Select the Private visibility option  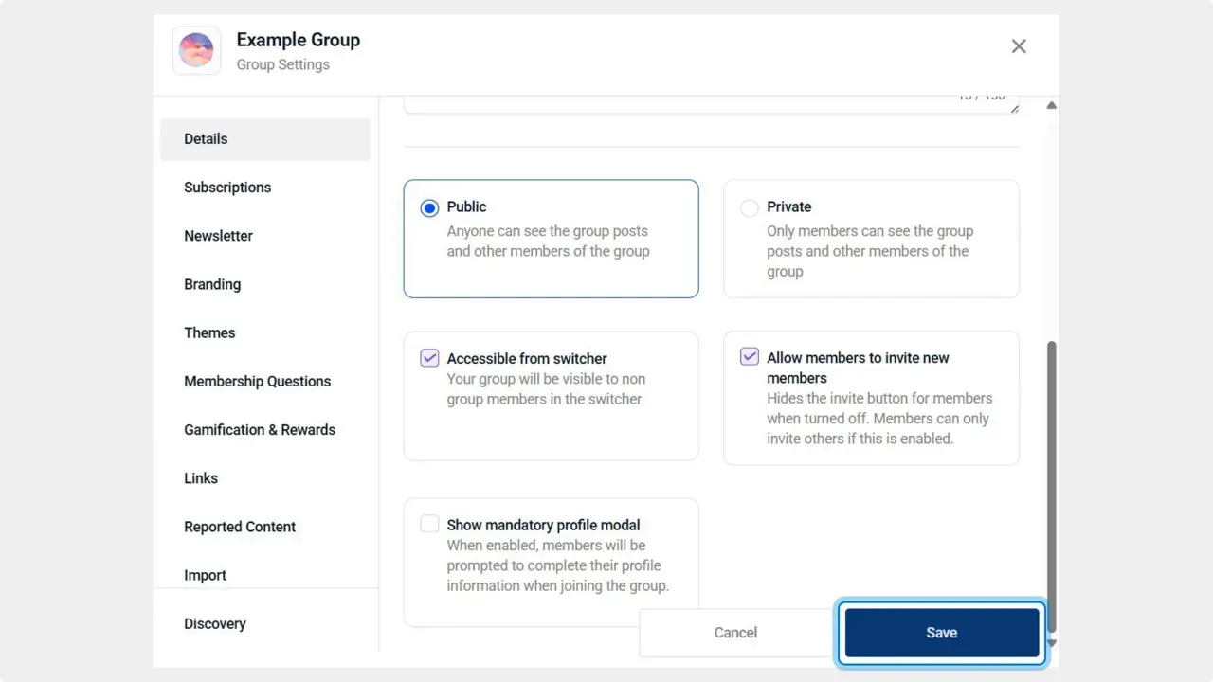click(x=750, y=207)
